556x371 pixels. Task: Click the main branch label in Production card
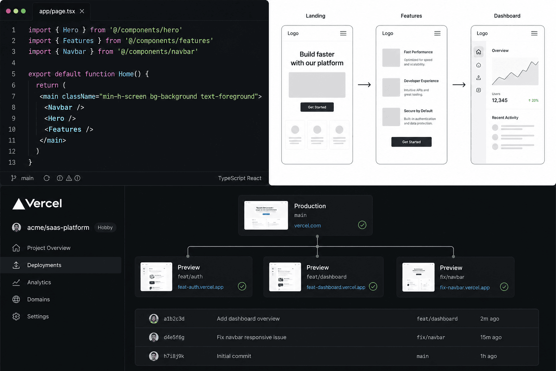300,215
